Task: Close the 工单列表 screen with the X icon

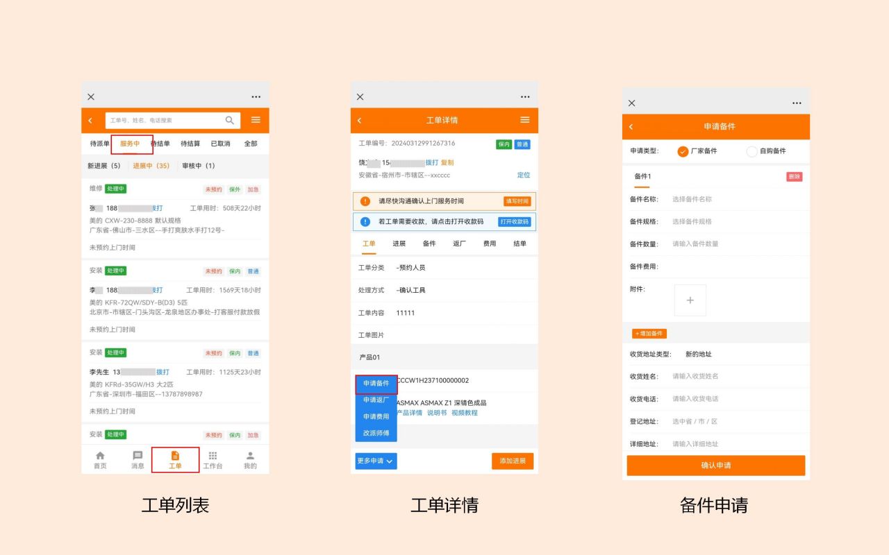Action: (91, 96)
